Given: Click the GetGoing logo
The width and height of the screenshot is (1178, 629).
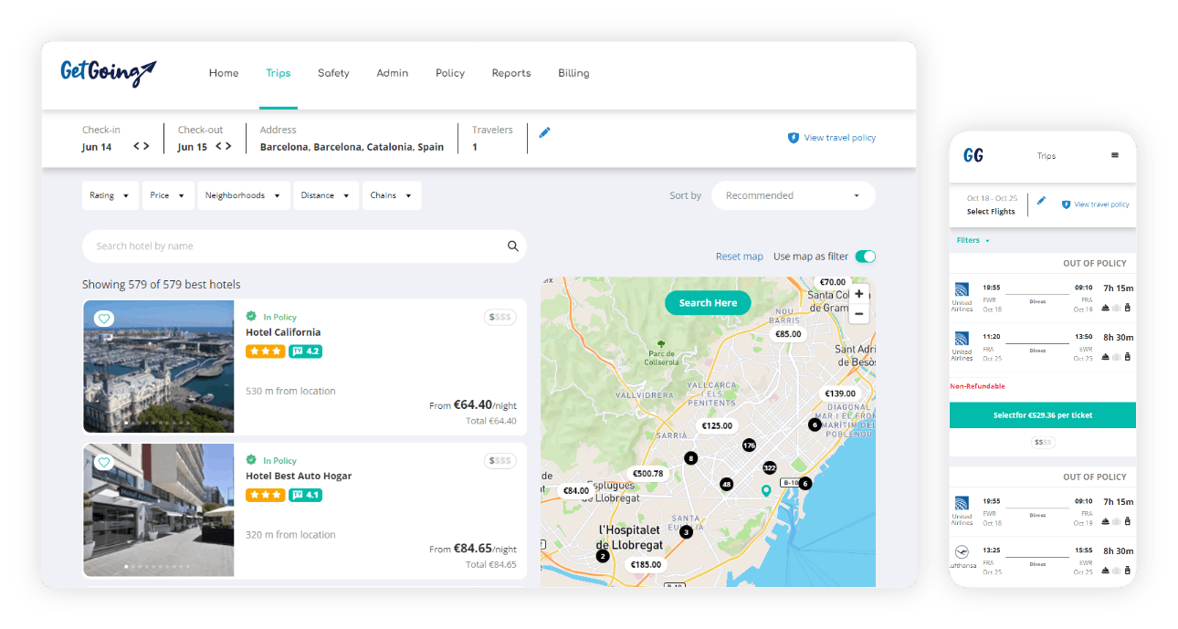Looking at the screenshot, I should (109, 73).
